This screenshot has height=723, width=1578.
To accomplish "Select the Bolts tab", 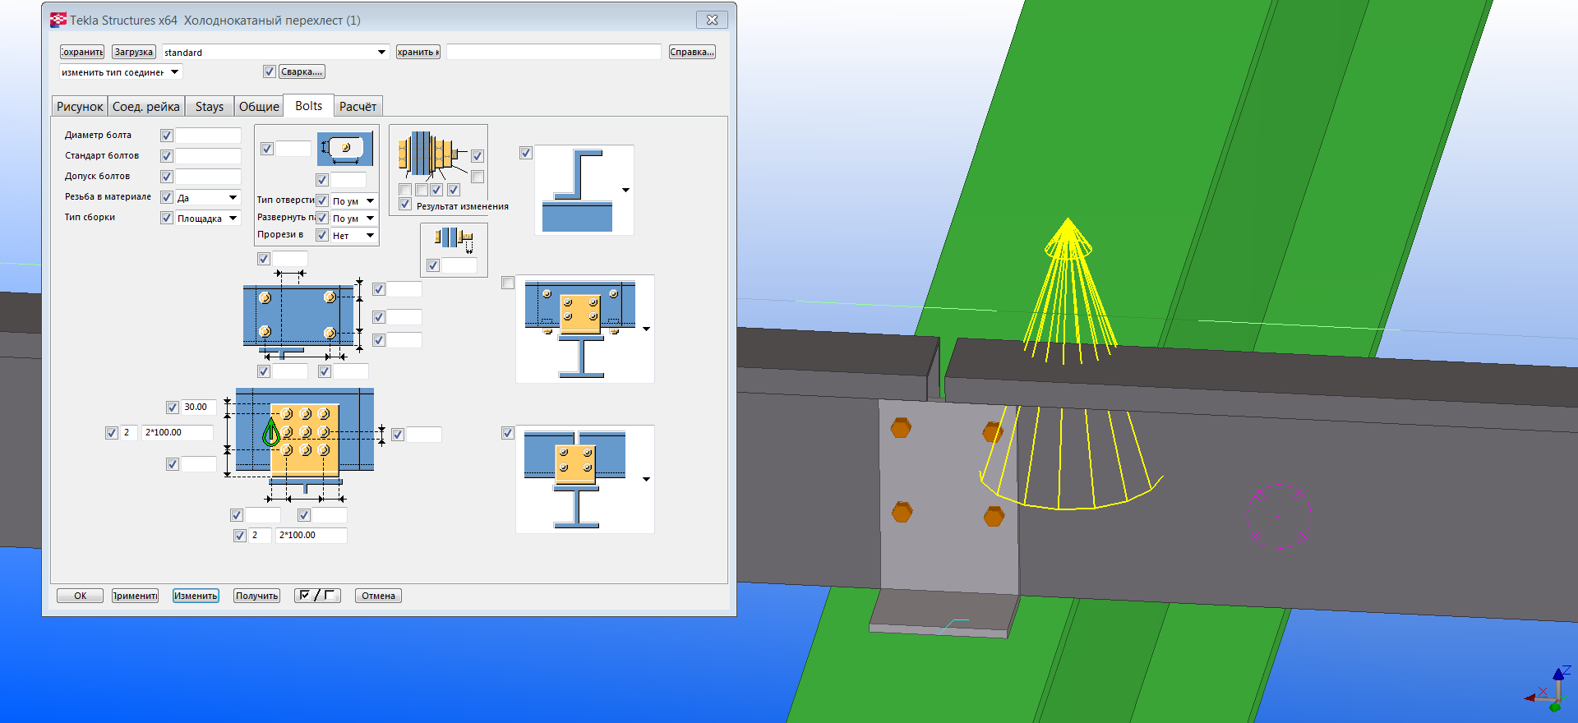I will point(309,105).
